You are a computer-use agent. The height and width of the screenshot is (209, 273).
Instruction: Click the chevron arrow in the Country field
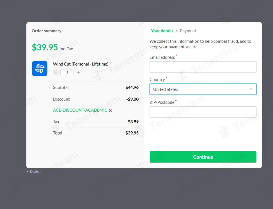click(x=251, y=89)
